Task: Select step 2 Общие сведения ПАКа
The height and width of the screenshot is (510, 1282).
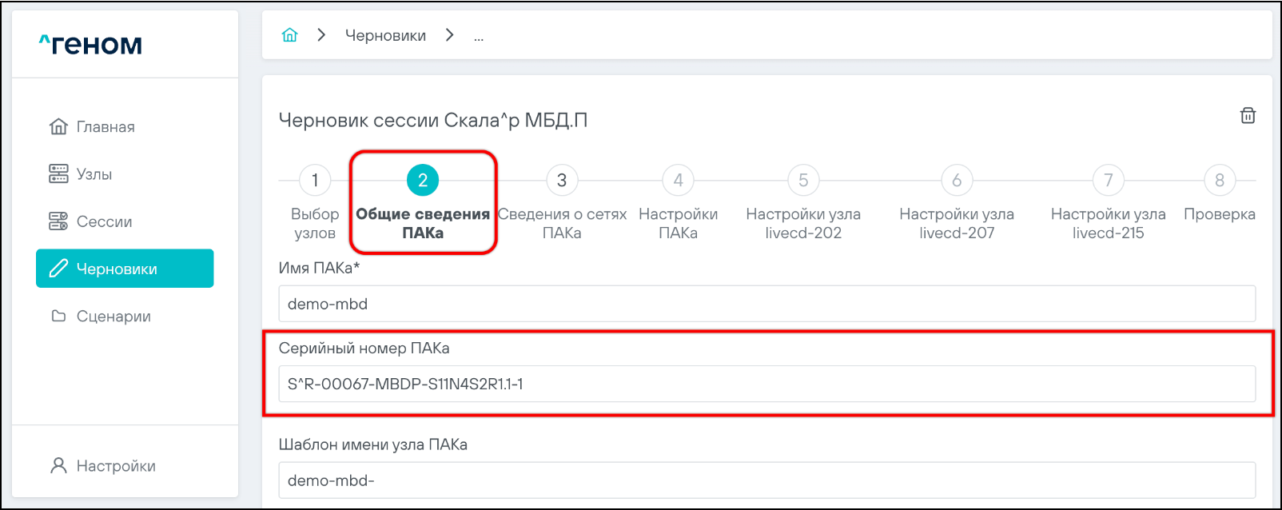Action: point(423,181)
